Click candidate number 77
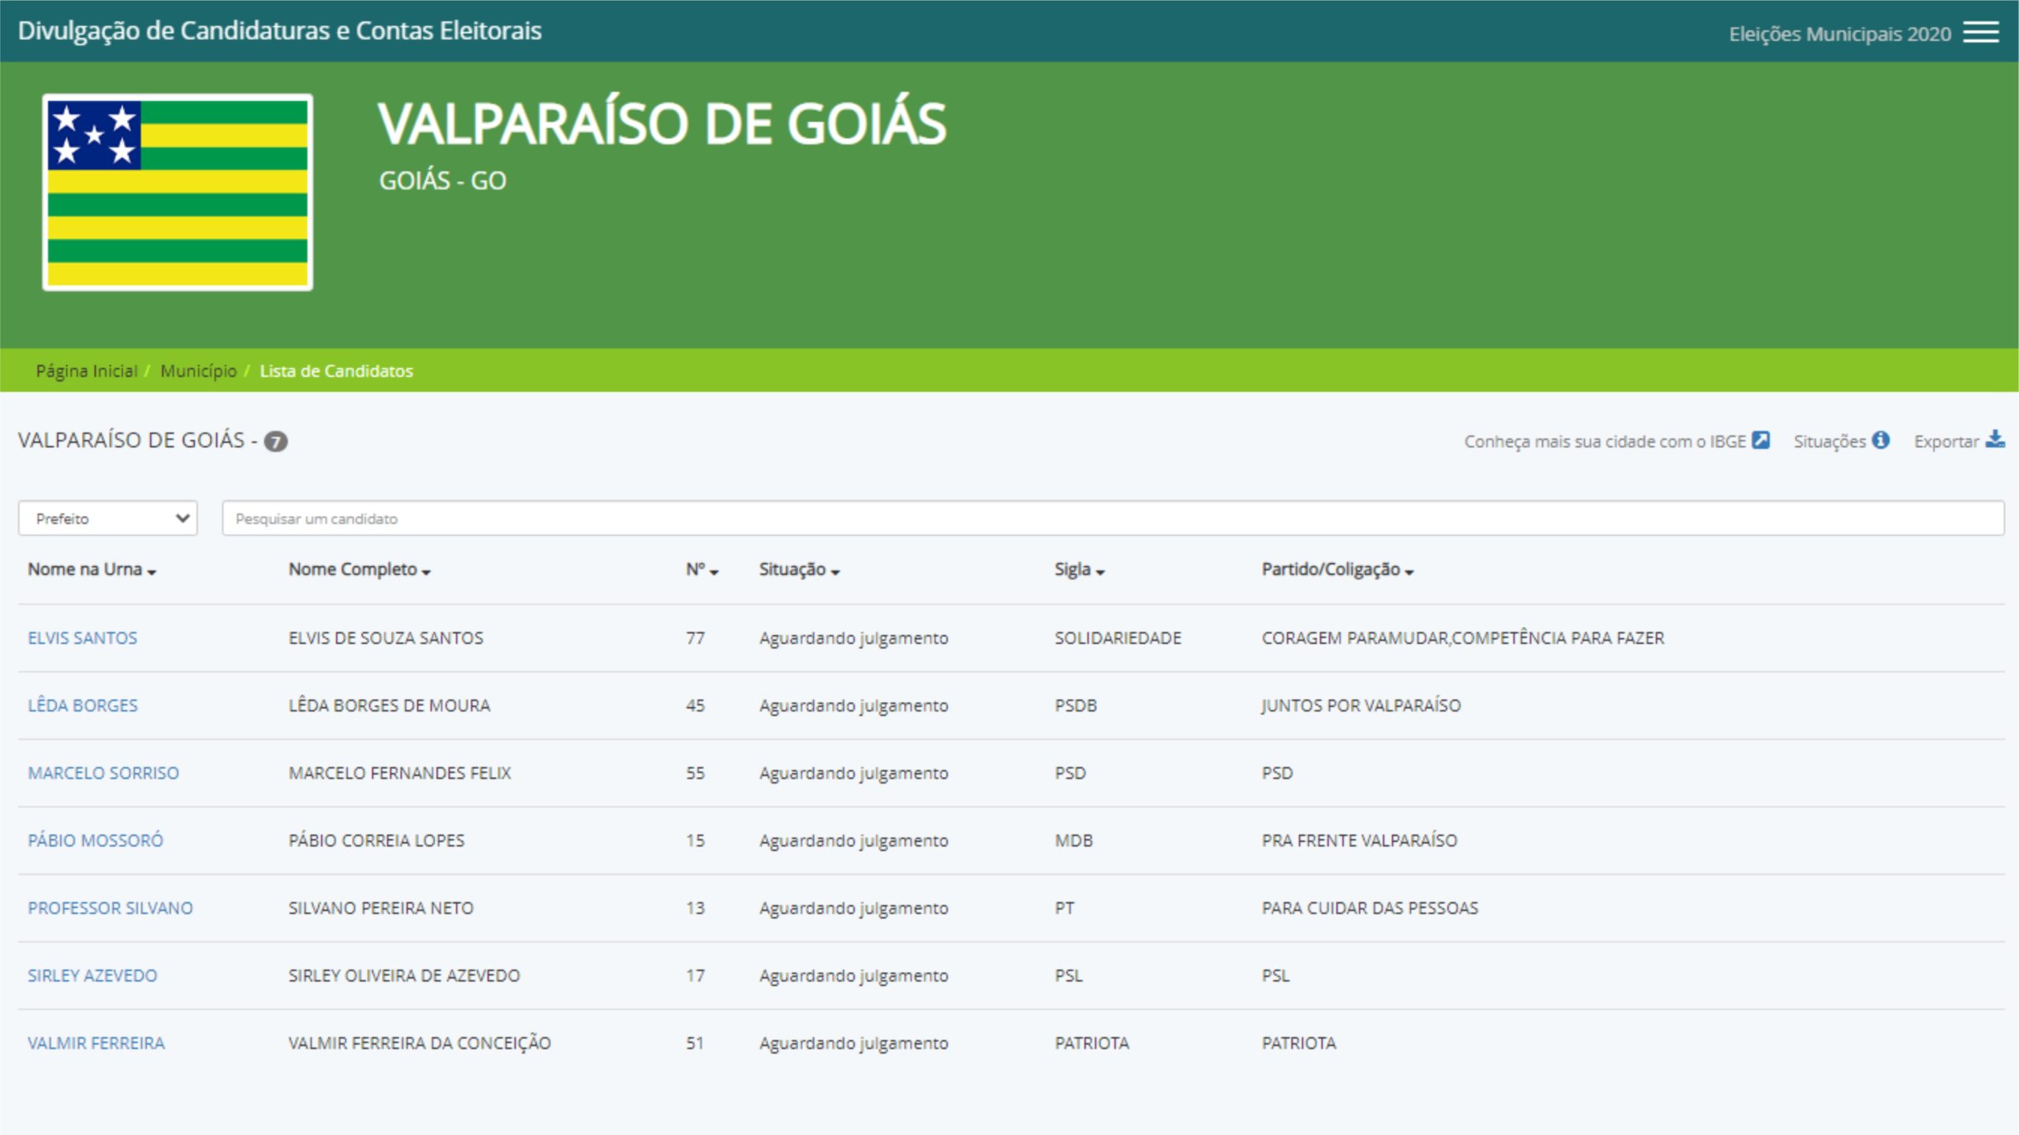 point(695,638)
